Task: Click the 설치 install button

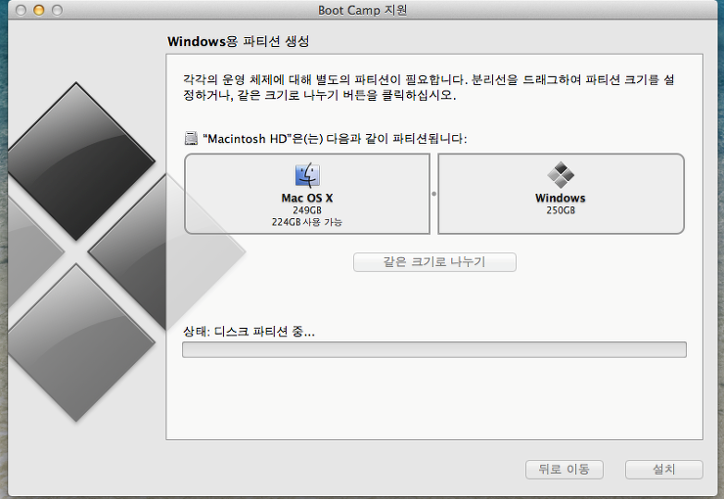Action: (664, 470)
